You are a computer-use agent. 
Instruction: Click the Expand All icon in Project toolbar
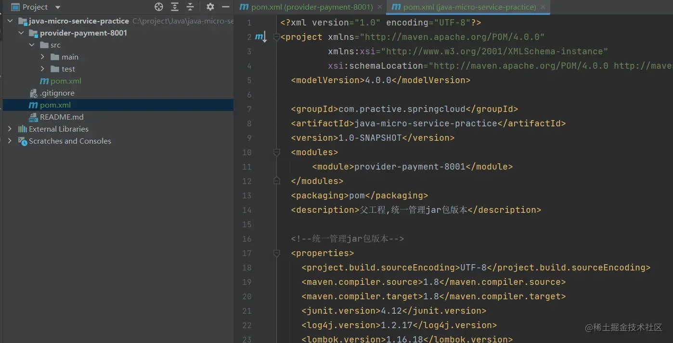point(175,7)
